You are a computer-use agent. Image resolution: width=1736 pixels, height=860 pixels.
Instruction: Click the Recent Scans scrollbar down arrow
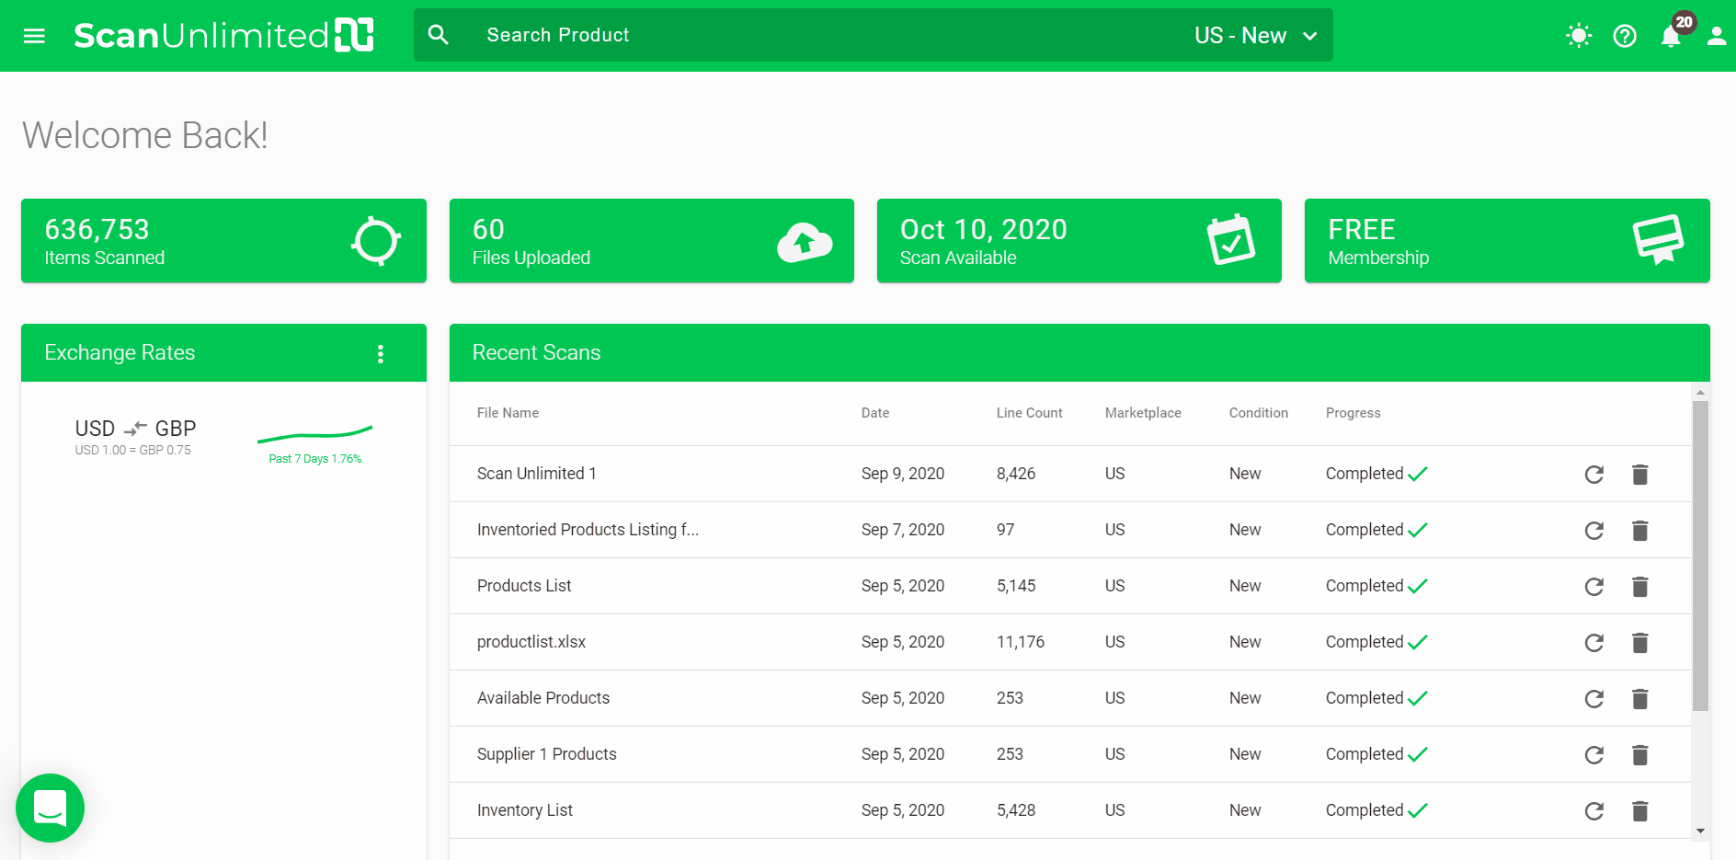[x=1700, y=831]
